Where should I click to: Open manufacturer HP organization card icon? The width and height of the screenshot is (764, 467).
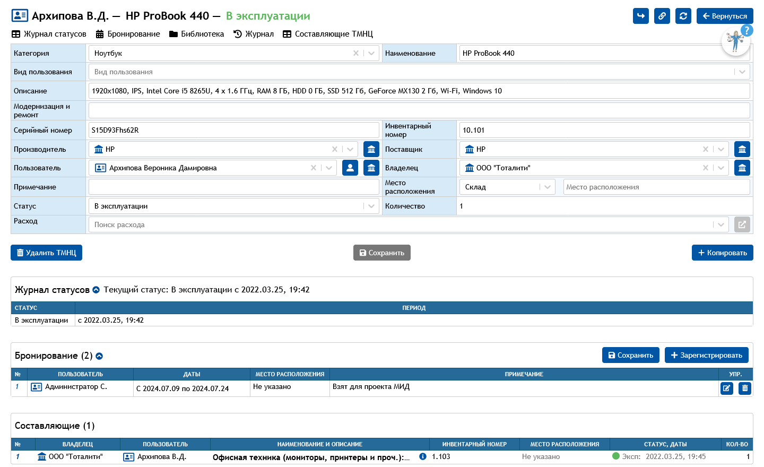point(371,149)
